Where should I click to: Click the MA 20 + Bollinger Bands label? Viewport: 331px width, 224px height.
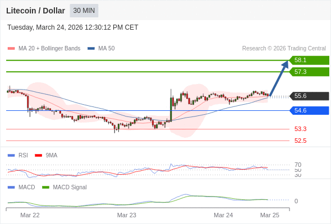[x=49, y=49]
